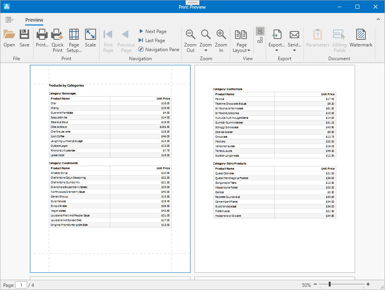Click 'Category: Confections' heading on page two
The width and height of the screenshot is (385, 290).
[228, 89]
